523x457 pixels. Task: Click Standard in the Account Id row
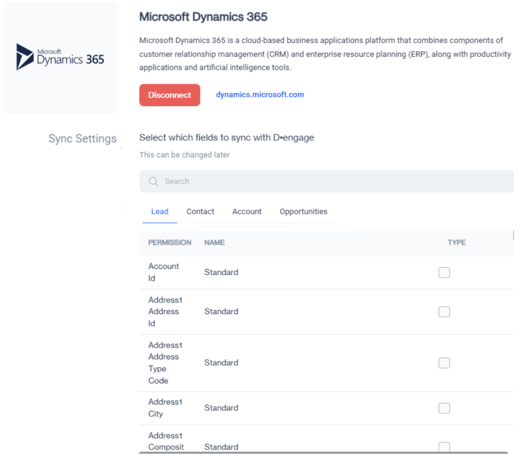(221, 272)
